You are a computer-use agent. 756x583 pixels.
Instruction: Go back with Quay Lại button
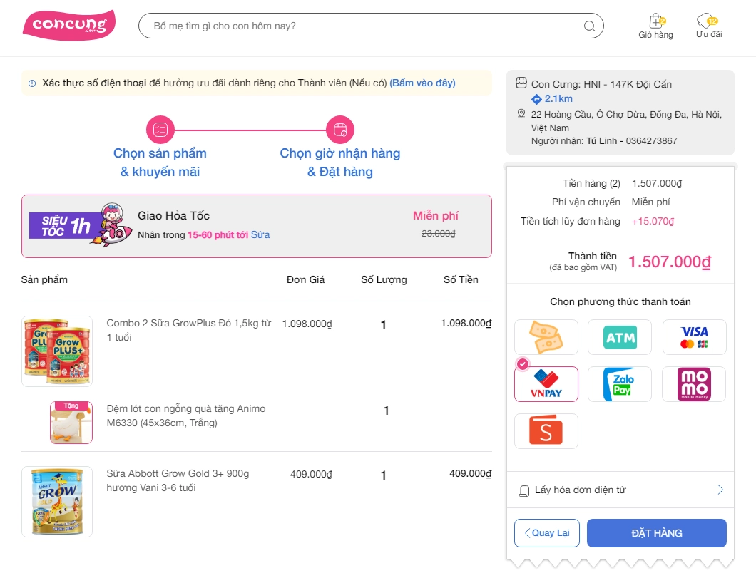[546, 533]
